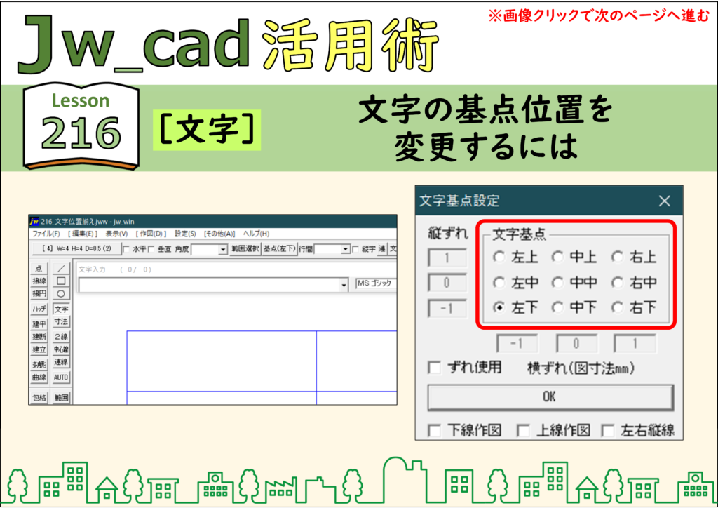Click the top 縦ずれ field showing 1
718x508 pixels.
point(447,258)
